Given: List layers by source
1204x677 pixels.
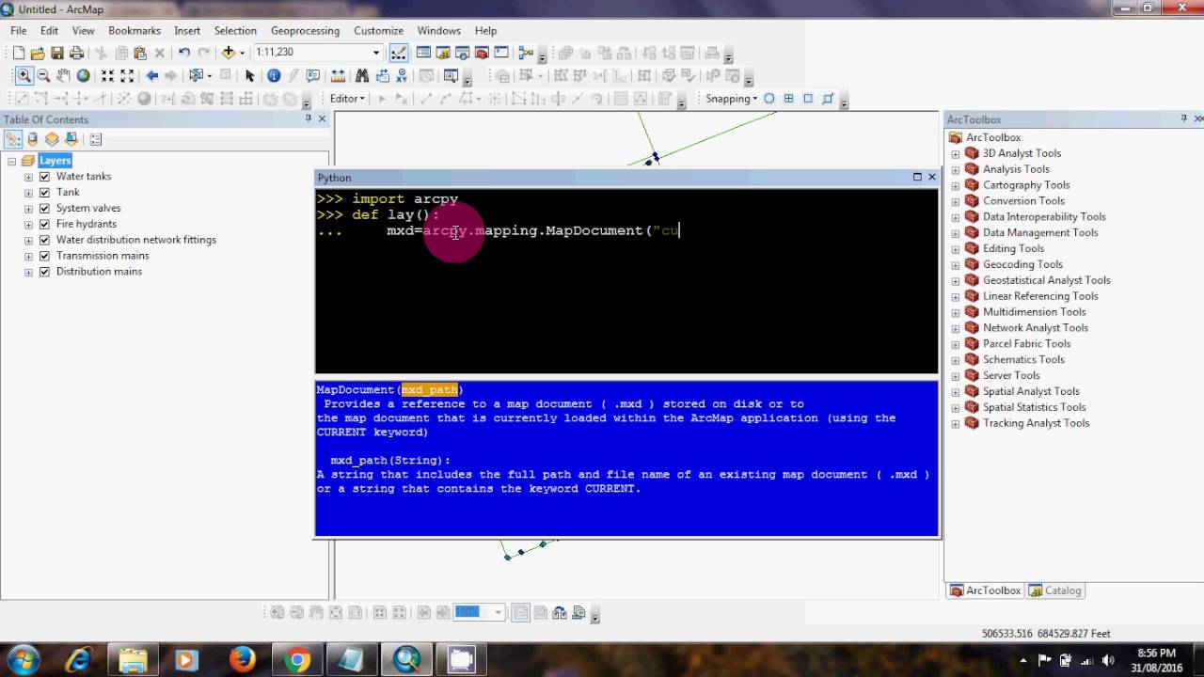Looking at the screenshot, I should (x=33, y=139).
